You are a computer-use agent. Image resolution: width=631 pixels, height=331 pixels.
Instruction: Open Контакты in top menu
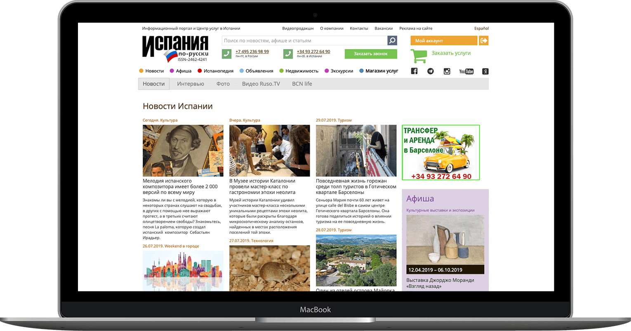(359, 28)
